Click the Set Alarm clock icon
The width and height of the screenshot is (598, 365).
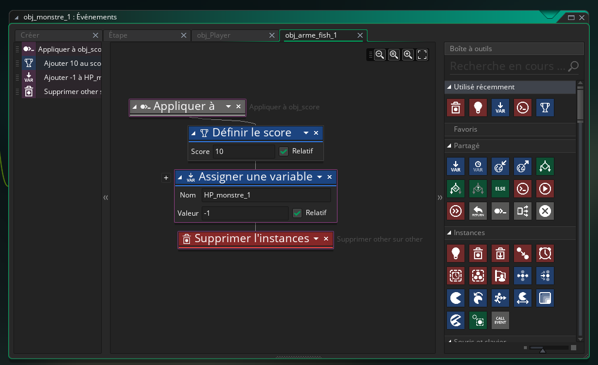point(545,253)
